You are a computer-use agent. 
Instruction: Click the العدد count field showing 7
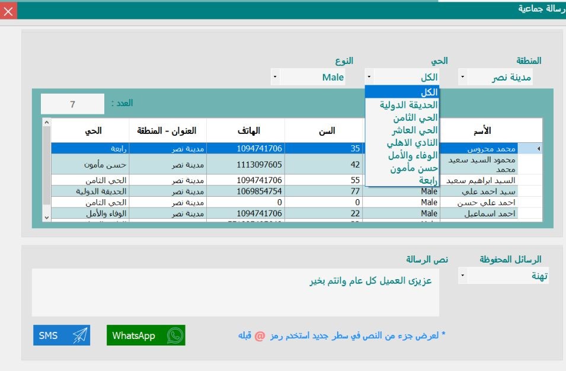[72, 104]
